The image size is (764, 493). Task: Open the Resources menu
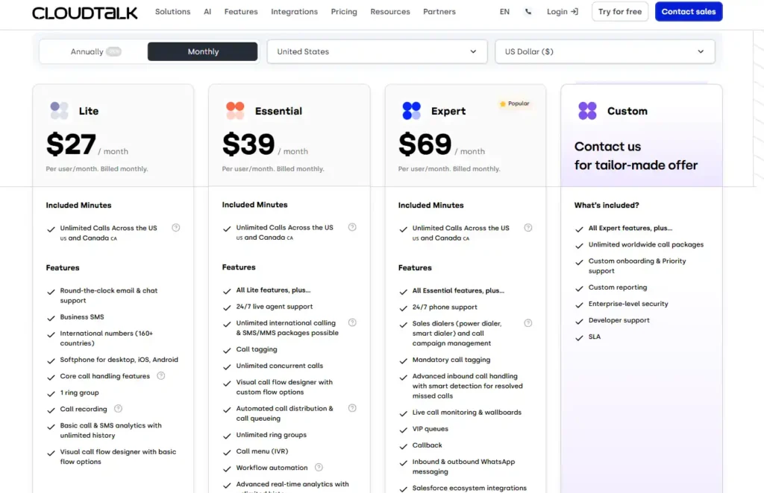(x=390, y=12)
